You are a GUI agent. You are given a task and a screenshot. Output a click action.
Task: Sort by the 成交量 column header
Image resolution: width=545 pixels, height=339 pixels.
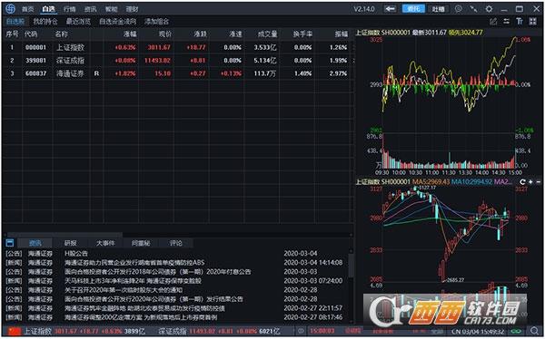[x=267, y=34]
